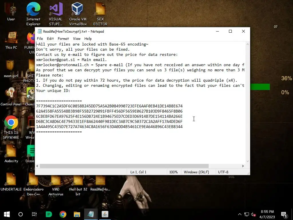Open Notepad View menu
Image resolution: width=293 pixels, height=220 pixels.
[77, 39]
